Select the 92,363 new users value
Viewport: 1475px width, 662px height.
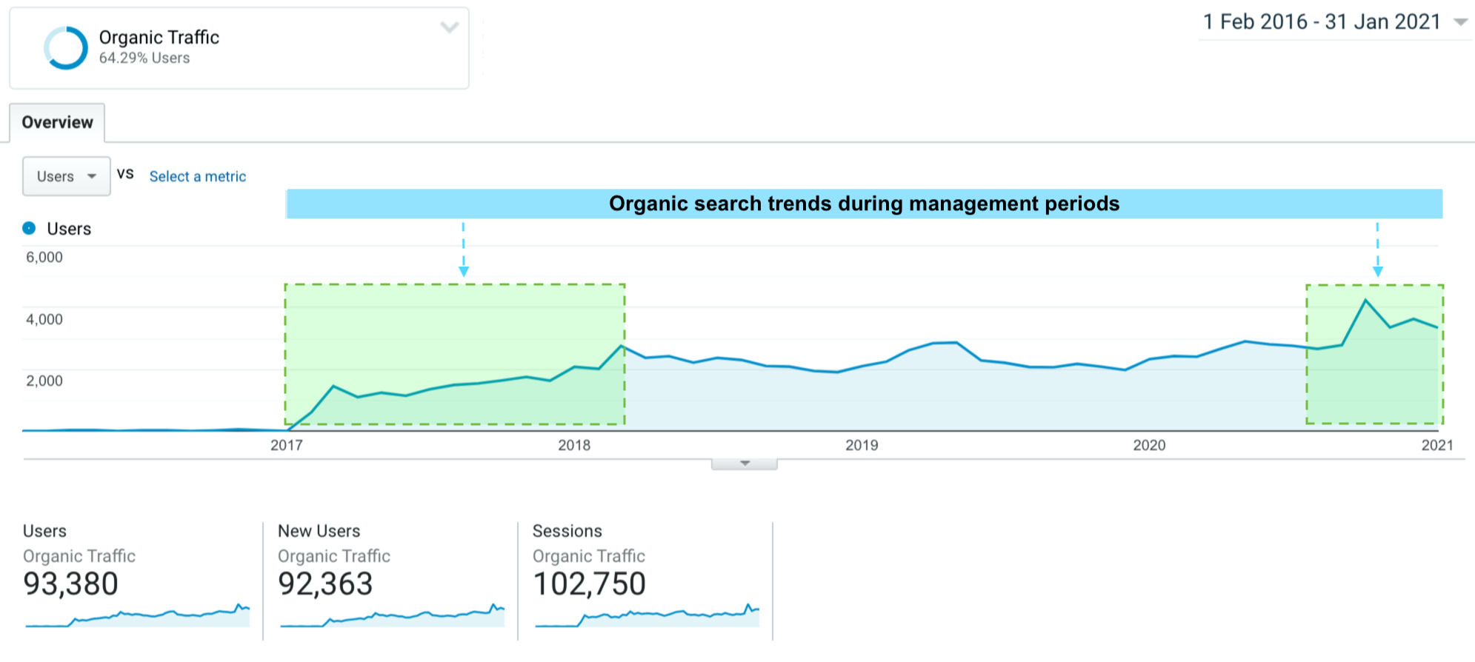coord(325,584)
